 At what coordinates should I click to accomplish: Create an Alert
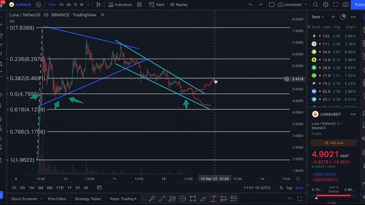point(157,5)
